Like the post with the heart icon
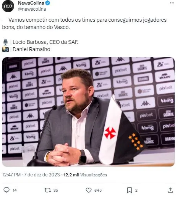 (89, 190)
